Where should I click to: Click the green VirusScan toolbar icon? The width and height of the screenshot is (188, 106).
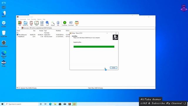click(65, 23)
